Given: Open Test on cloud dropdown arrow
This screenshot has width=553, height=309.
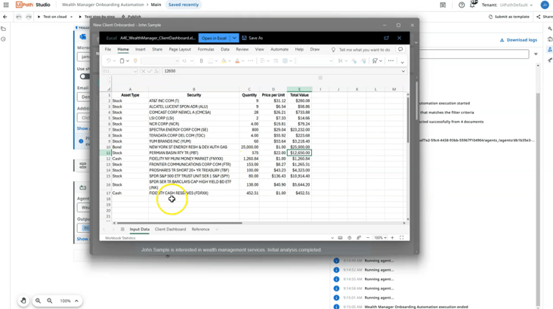Looking at the screenshot, I should click(71, 17).
